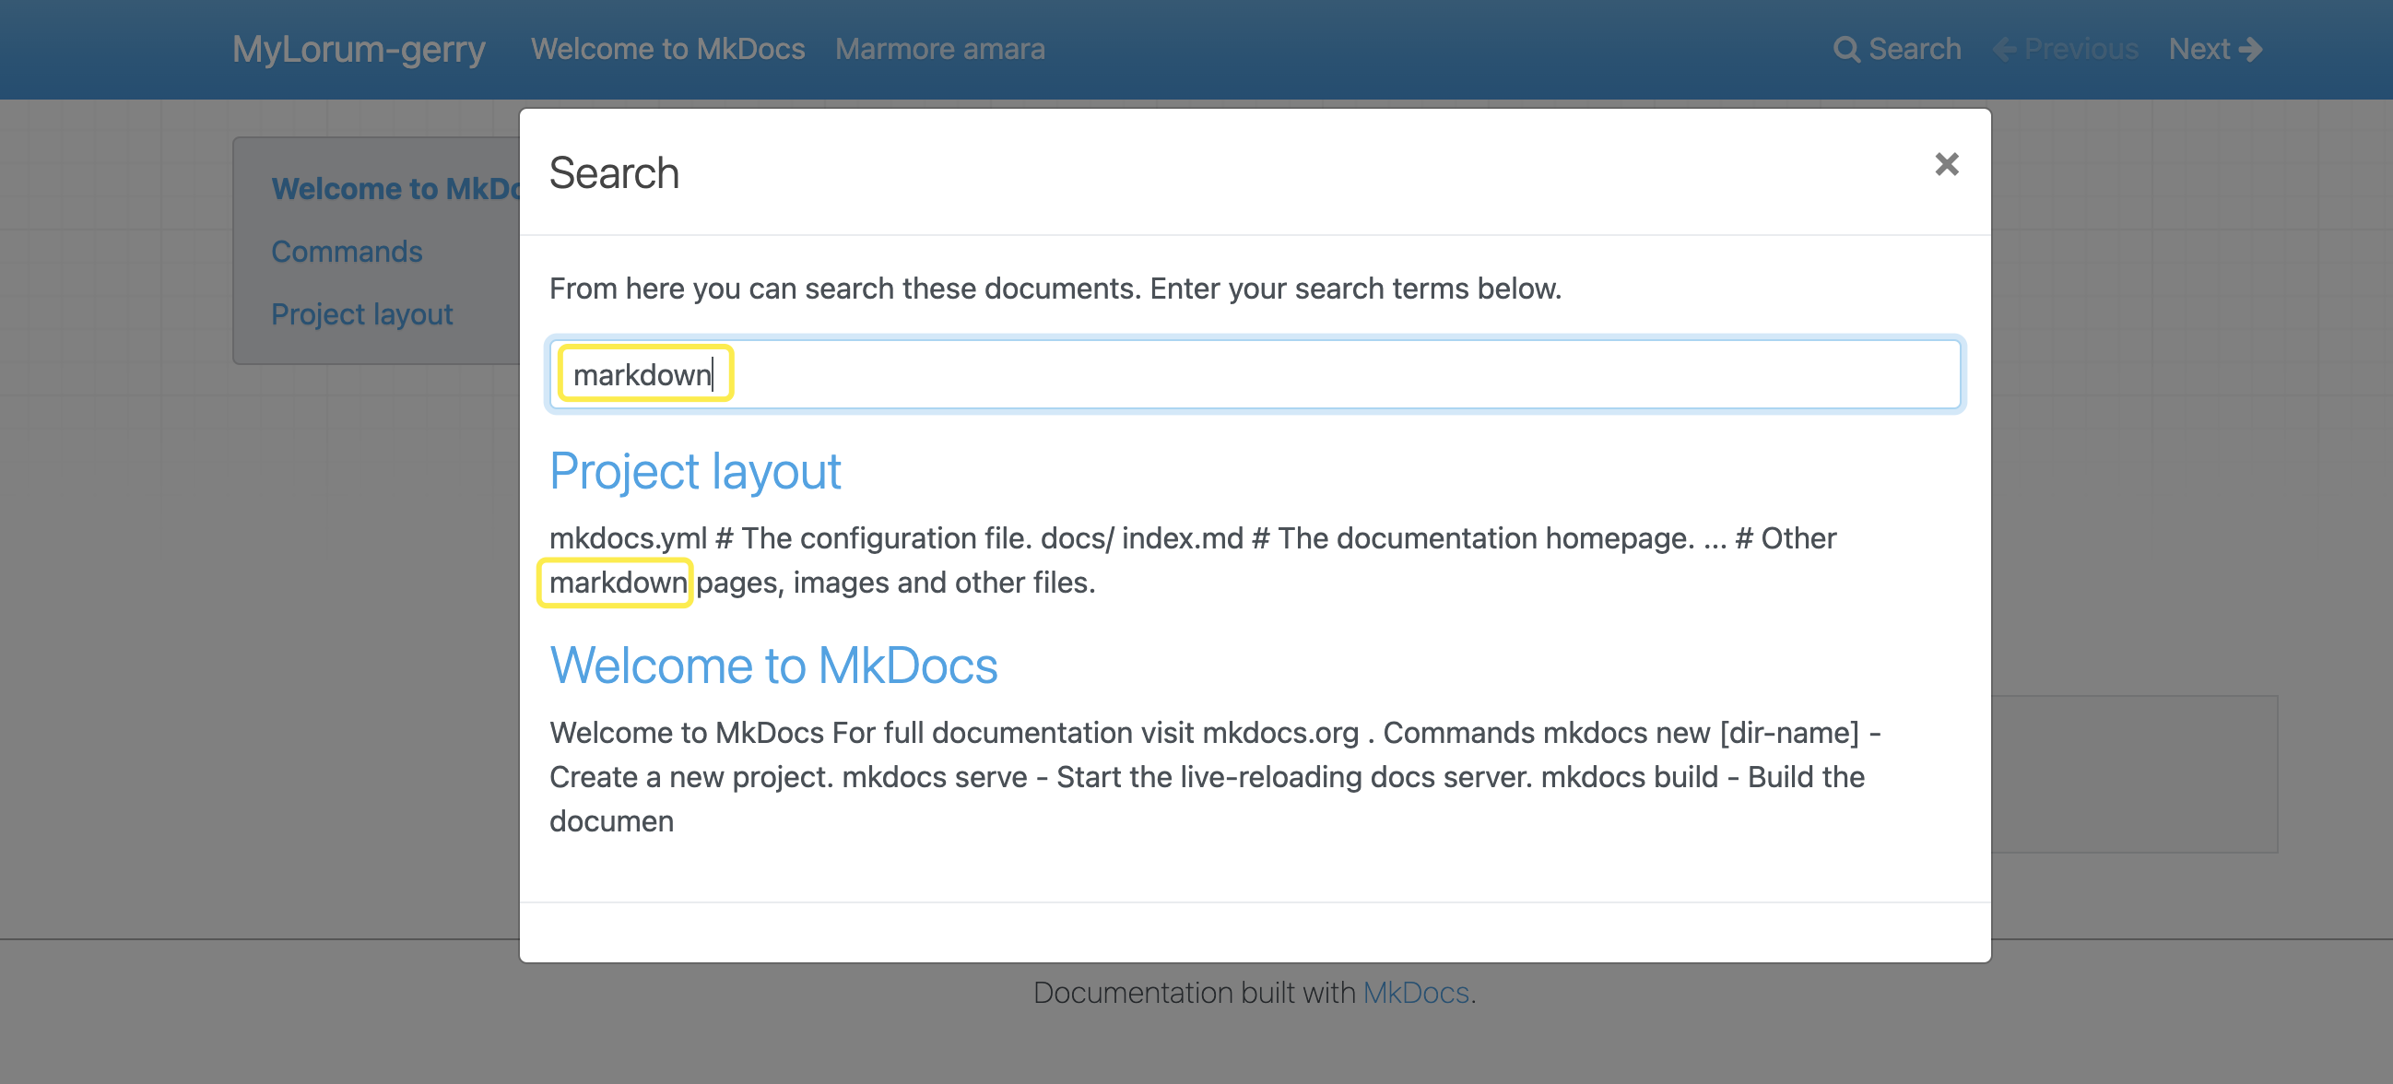Click the Search dialog title

(614, 172)
